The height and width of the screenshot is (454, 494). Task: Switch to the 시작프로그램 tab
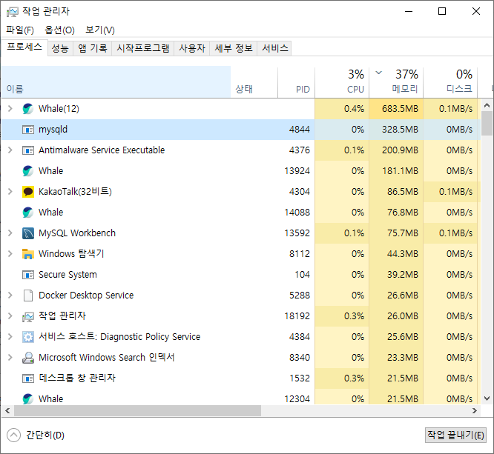coord(142,48)
